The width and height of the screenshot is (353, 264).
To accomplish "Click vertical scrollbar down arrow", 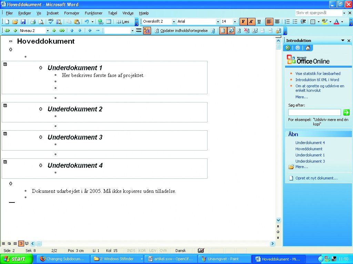I will click(278, 220).
